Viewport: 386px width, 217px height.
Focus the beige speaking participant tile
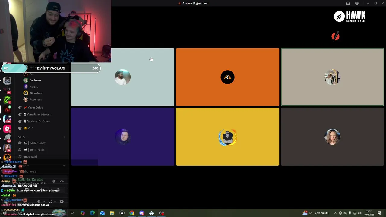point(332,77)
